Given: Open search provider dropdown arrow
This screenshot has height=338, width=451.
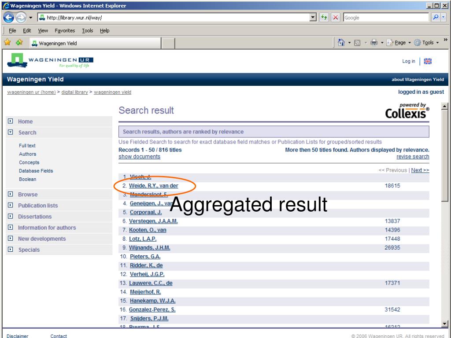Looking at the screenshot, I should coord(443,18).
